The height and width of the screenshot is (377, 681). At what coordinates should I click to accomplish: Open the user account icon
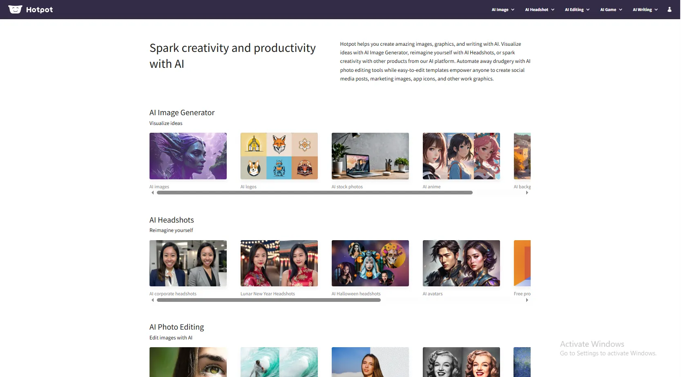point(669,9)
